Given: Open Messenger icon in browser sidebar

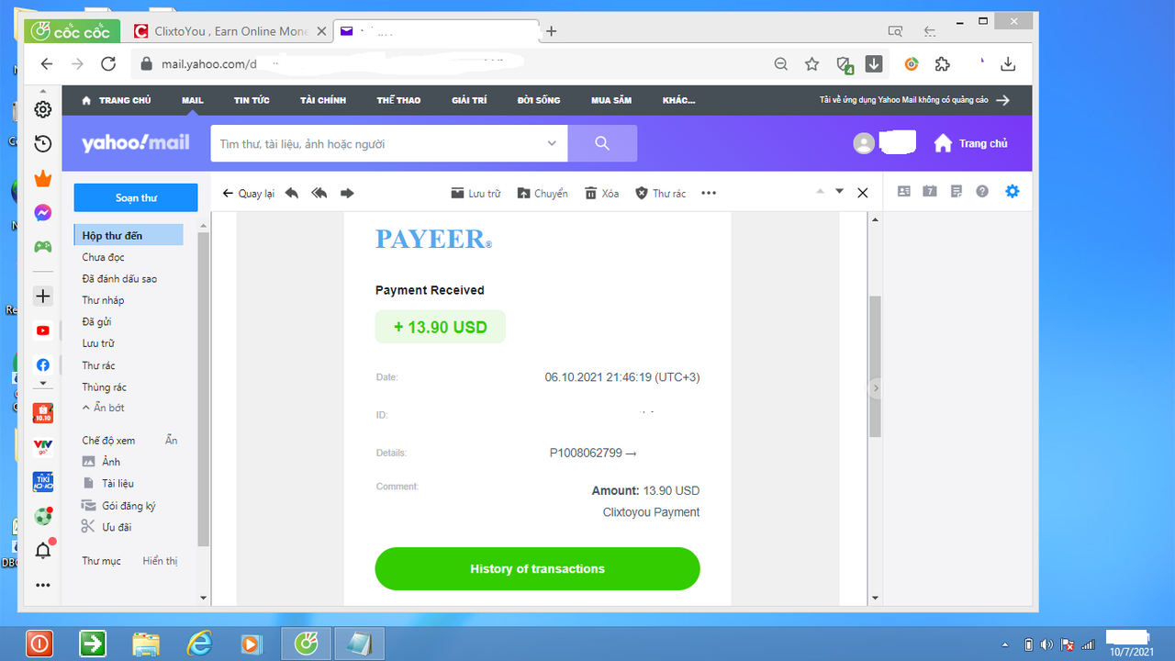Looking at the screenshot, I should pyautogui.click(x=43, y=213).
